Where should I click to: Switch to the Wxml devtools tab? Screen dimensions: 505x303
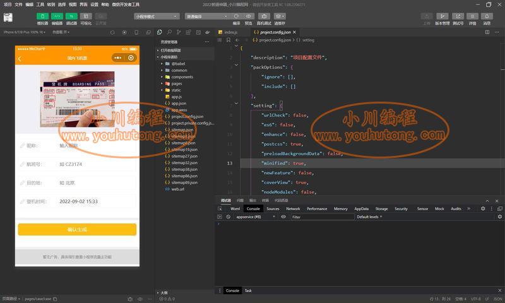pos(235,209)
